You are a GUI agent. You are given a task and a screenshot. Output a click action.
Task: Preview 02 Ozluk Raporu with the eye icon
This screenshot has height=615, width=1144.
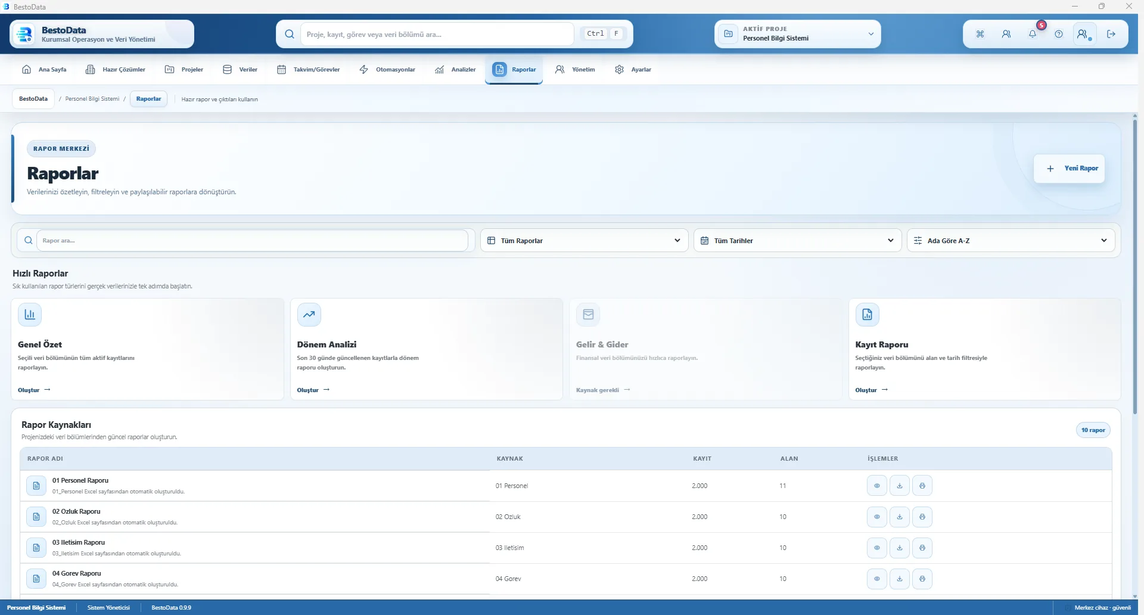coord(877,517)
